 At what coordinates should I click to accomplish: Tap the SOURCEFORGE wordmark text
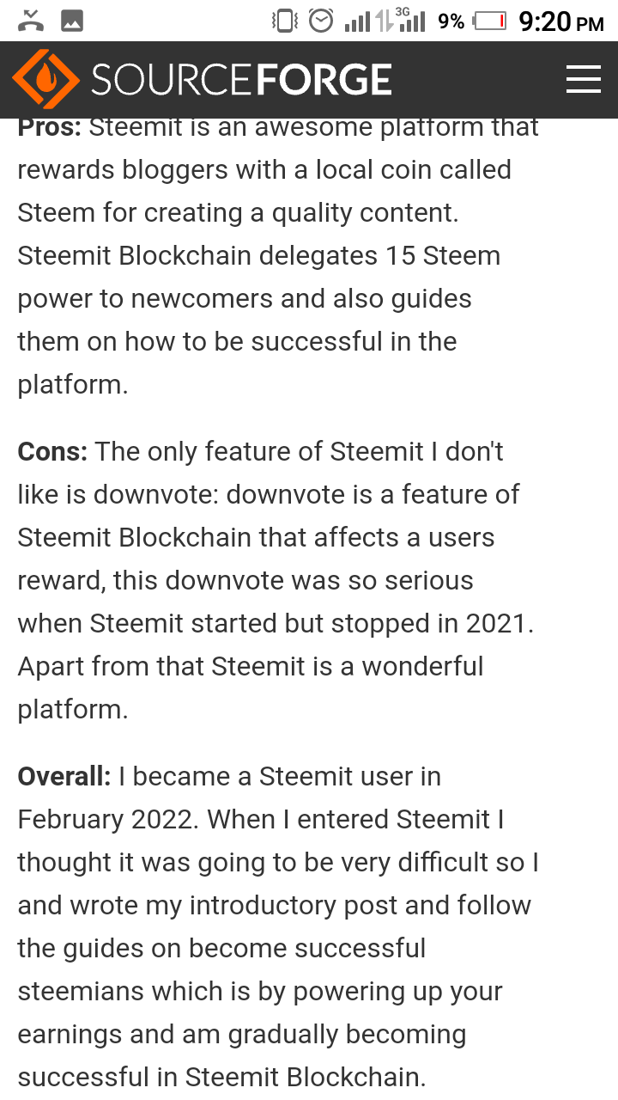click(241, 80)
